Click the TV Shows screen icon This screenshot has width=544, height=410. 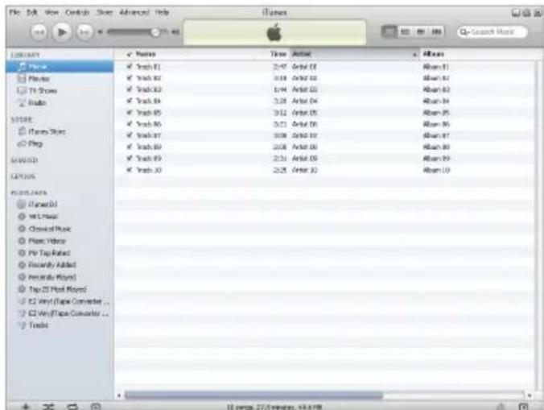[22, 90]
